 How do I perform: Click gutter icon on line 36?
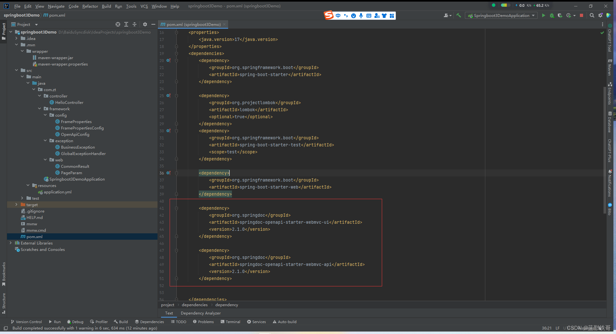(168, 173)
